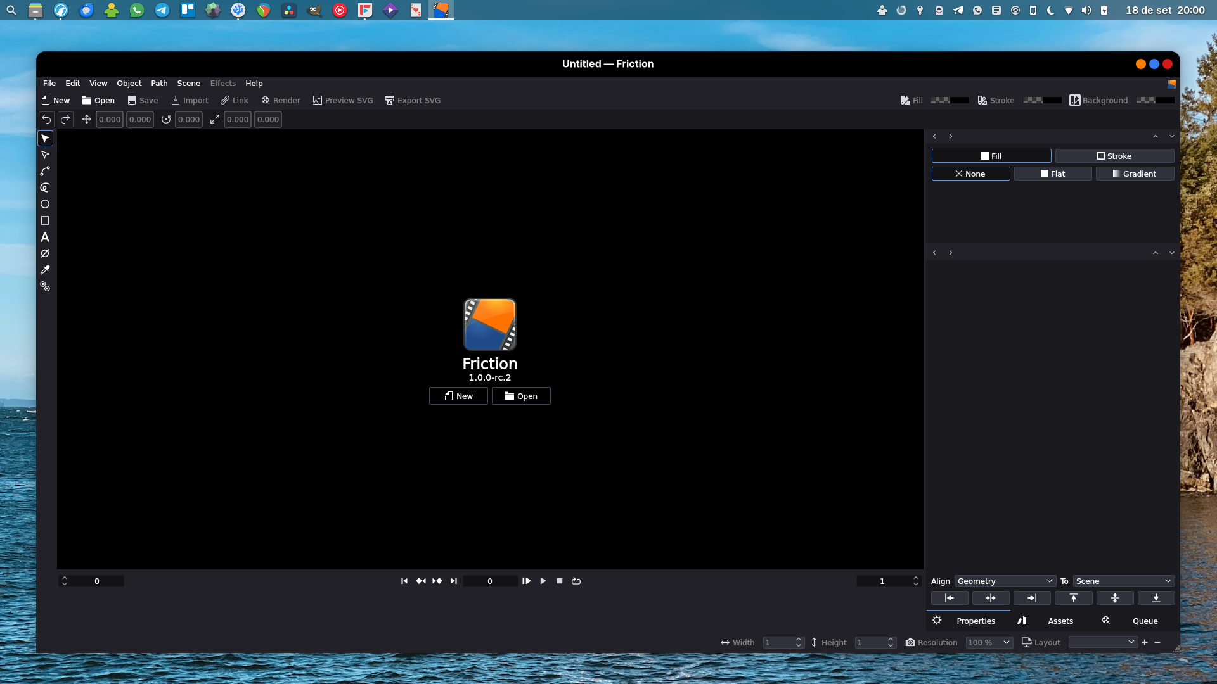Open the Align Geometry dropdown
1217x684 pixels.
coord(1004,581)
